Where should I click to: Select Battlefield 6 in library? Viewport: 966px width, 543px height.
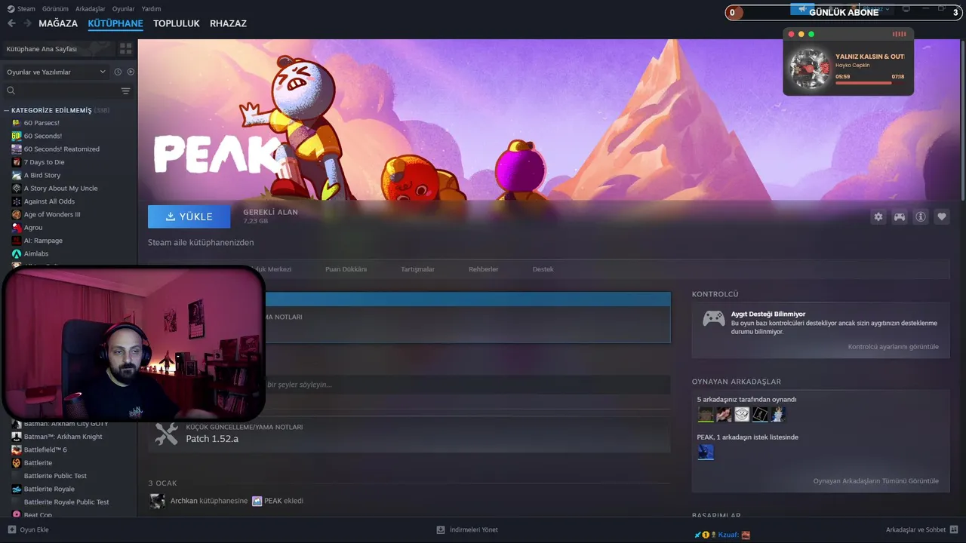click(x=45, y=449)
